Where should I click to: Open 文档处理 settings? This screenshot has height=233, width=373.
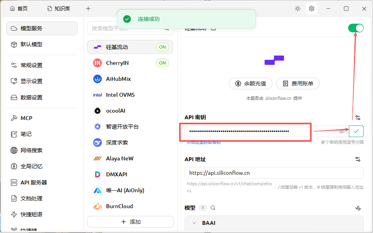point(42,198)
